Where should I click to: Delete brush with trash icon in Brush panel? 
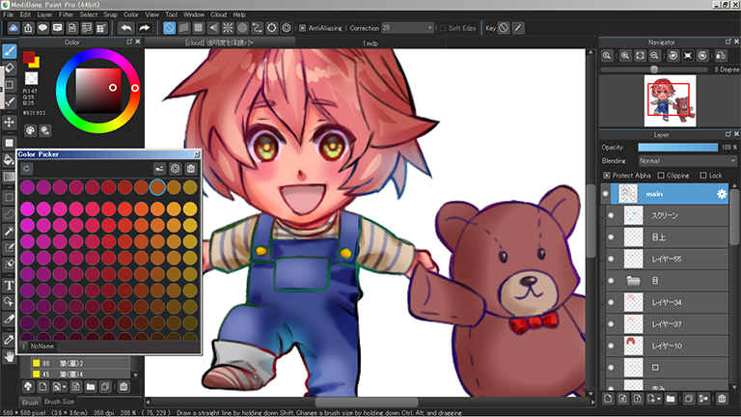coord(123,387)
